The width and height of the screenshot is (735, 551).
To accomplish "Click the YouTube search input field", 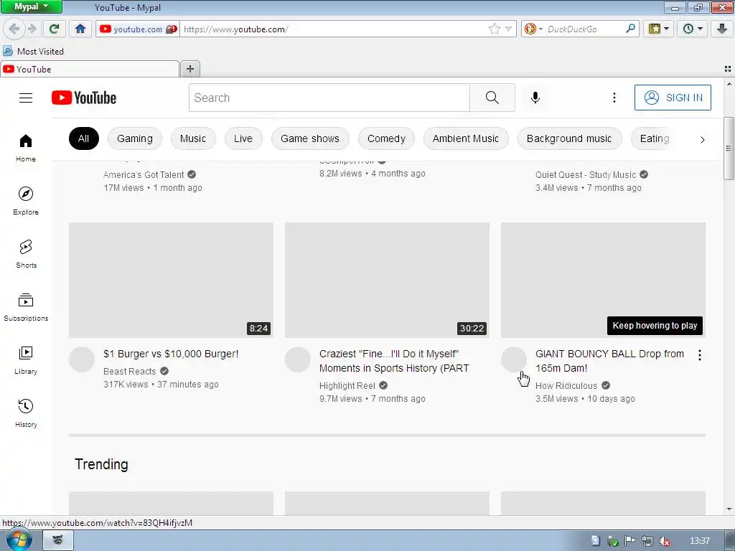I will 329,98.
